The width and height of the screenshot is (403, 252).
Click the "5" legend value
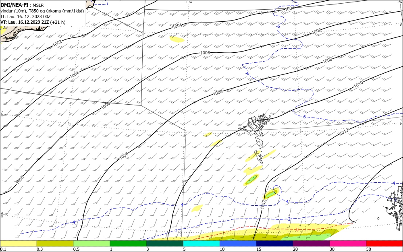[x=184, y=250]
